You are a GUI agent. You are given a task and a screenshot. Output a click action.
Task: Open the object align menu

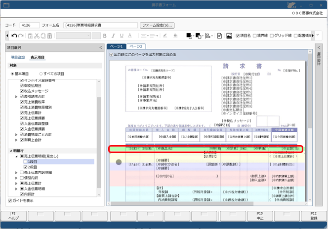tap(208, 36)
